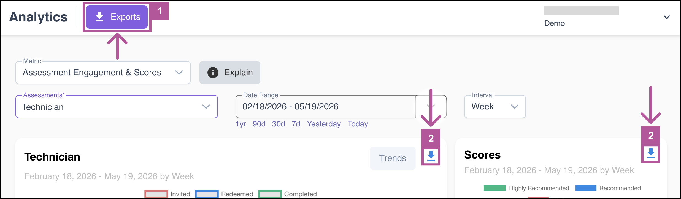Viewport: 681px width, 199px height.
Task: Toggle the Invited legend series
Action: pos(167,194)
